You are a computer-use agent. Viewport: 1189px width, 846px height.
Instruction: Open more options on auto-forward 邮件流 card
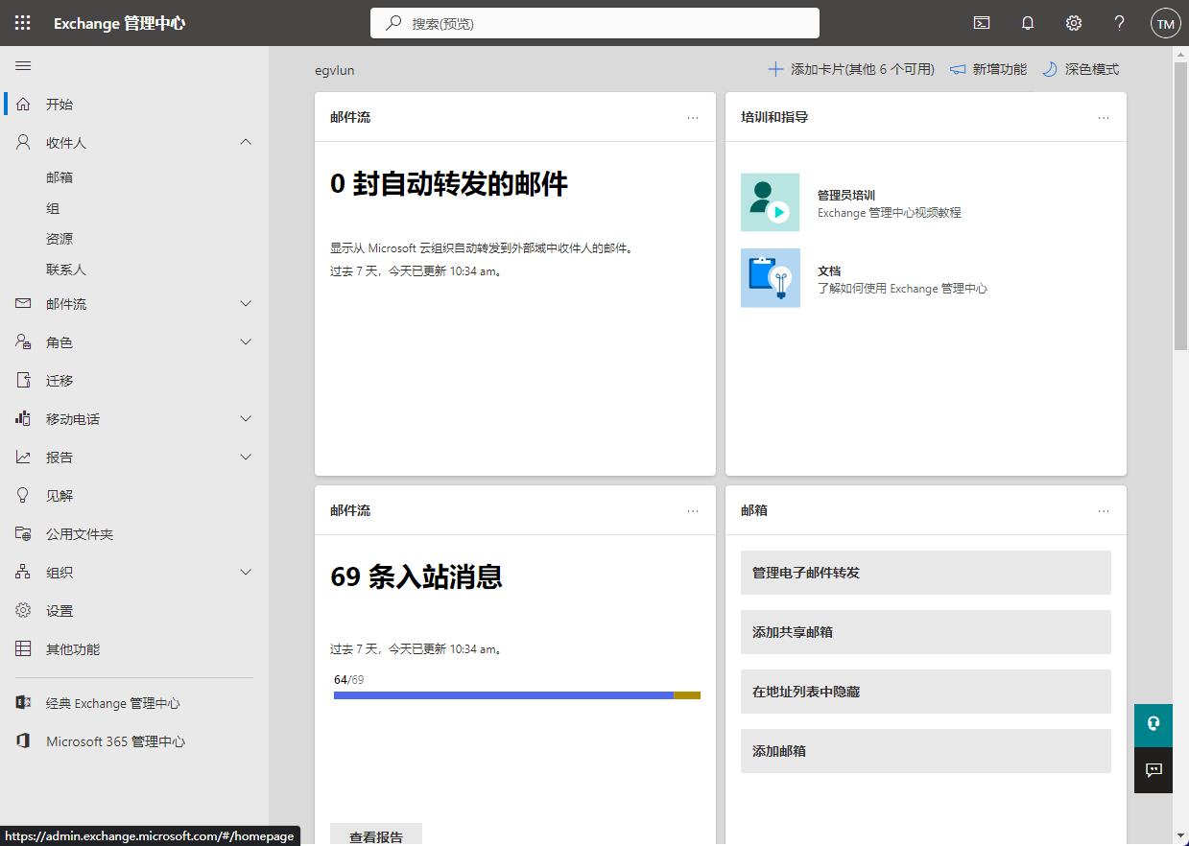point(693,117)
